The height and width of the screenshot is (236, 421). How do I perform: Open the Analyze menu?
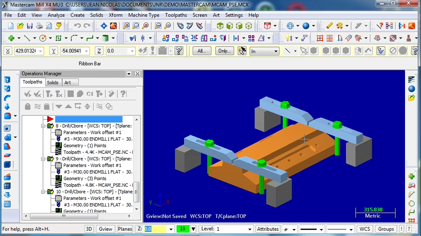[56, 15]
